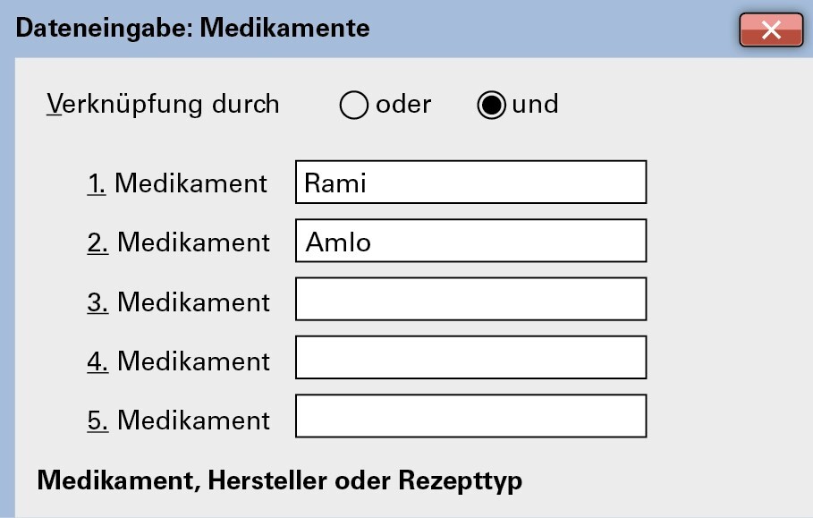Click the "1. Medikament" label
Image resolution: width=813 pixels, height=518 pixels.
click(x=177, y=183)
